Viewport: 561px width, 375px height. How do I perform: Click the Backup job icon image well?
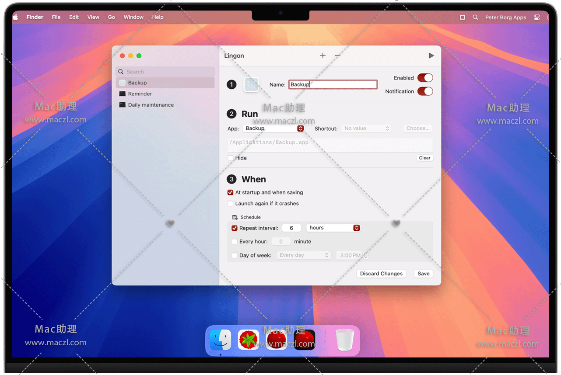pos(251,84)
